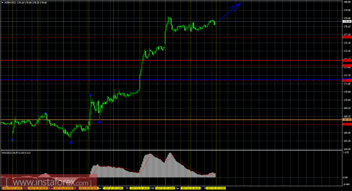352x191 pixels.
Task: Click the 2017.01.20 21:00 date marker
Action: coord(113,188)
